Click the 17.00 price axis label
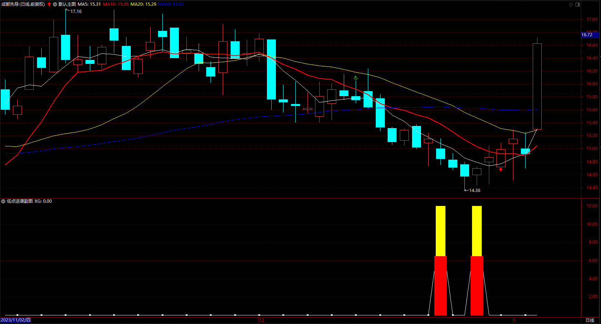 point(592,19)
